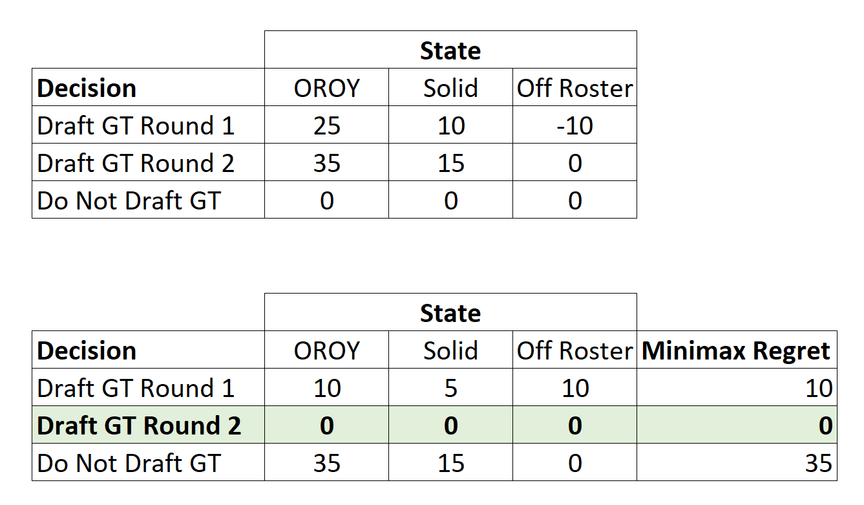Click the OROY regret value 35 in bottom table
Viewport: 864px width, 505px height.
[326, 463]
